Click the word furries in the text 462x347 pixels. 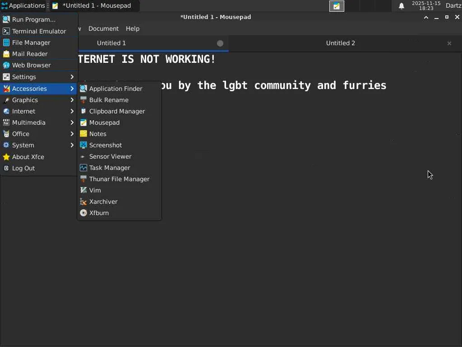pyautogui.click(x=365, y=85)
